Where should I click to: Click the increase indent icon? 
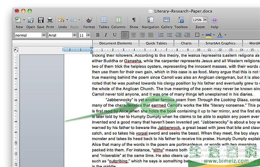click(187, 35)
